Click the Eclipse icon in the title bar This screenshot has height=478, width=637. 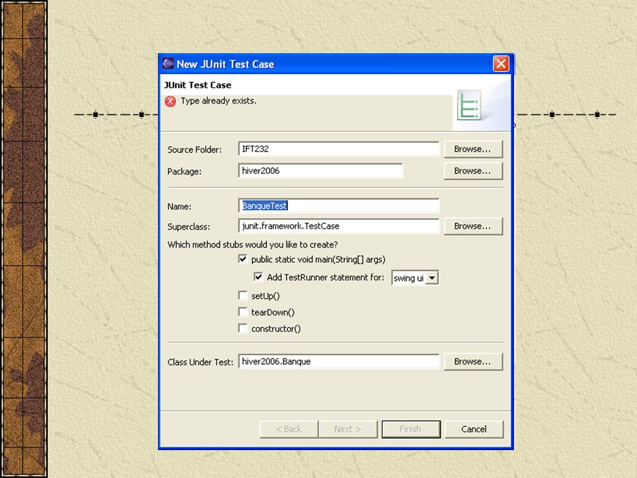coord(168,64)
